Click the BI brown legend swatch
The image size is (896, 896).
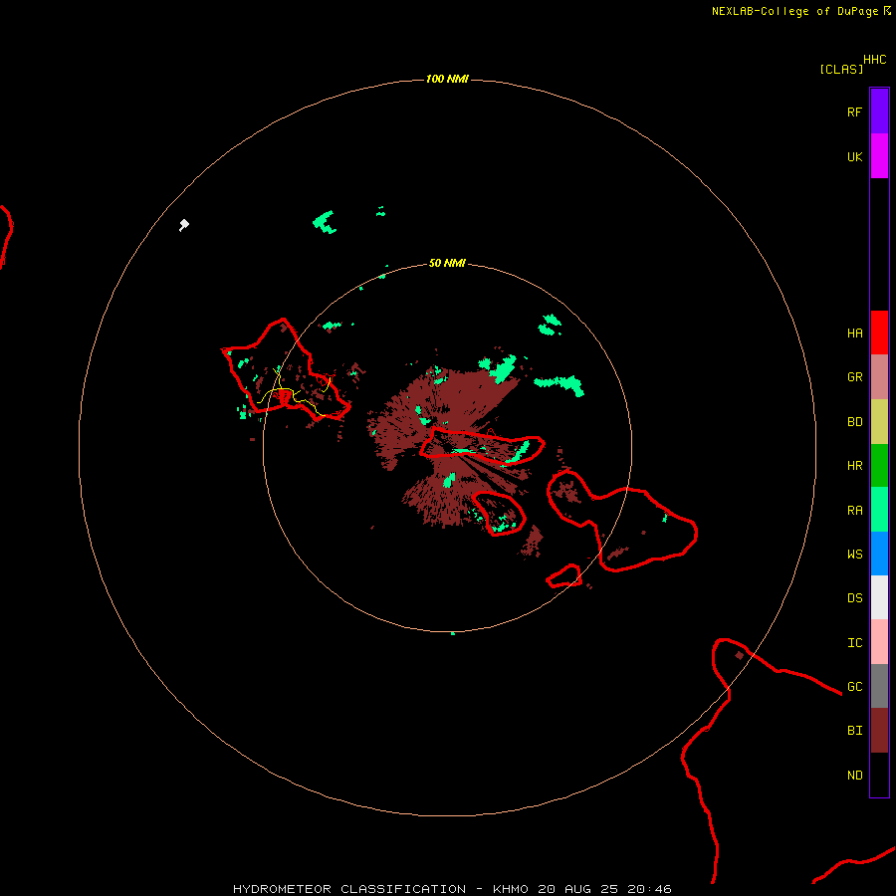click(x=879, y=731)
